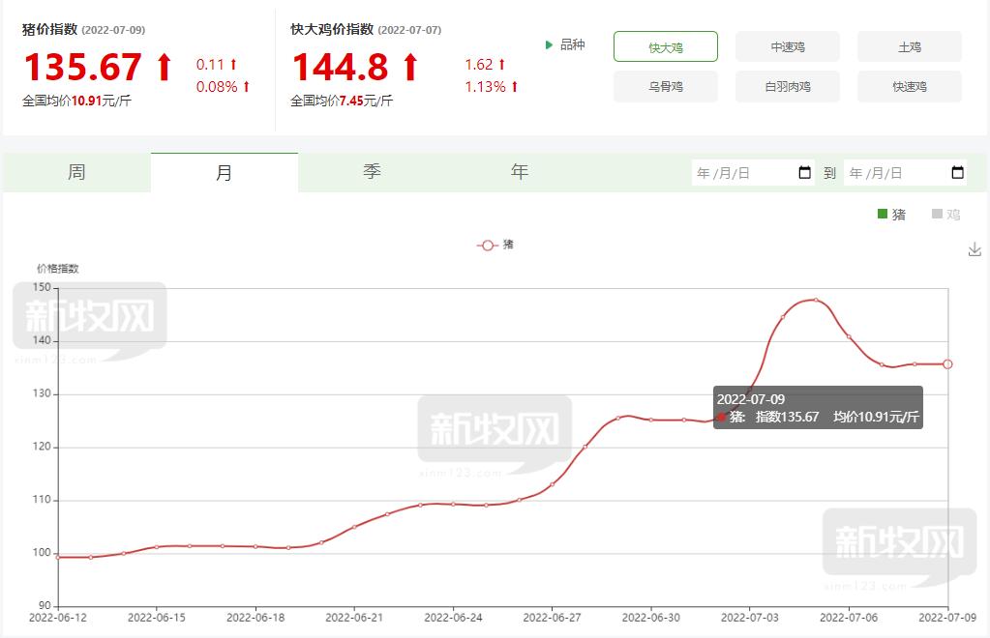Switch to the 周 weekly tab
Image resolution: width=990 pixels, height=638 pixels.
(x=76, y=172)
